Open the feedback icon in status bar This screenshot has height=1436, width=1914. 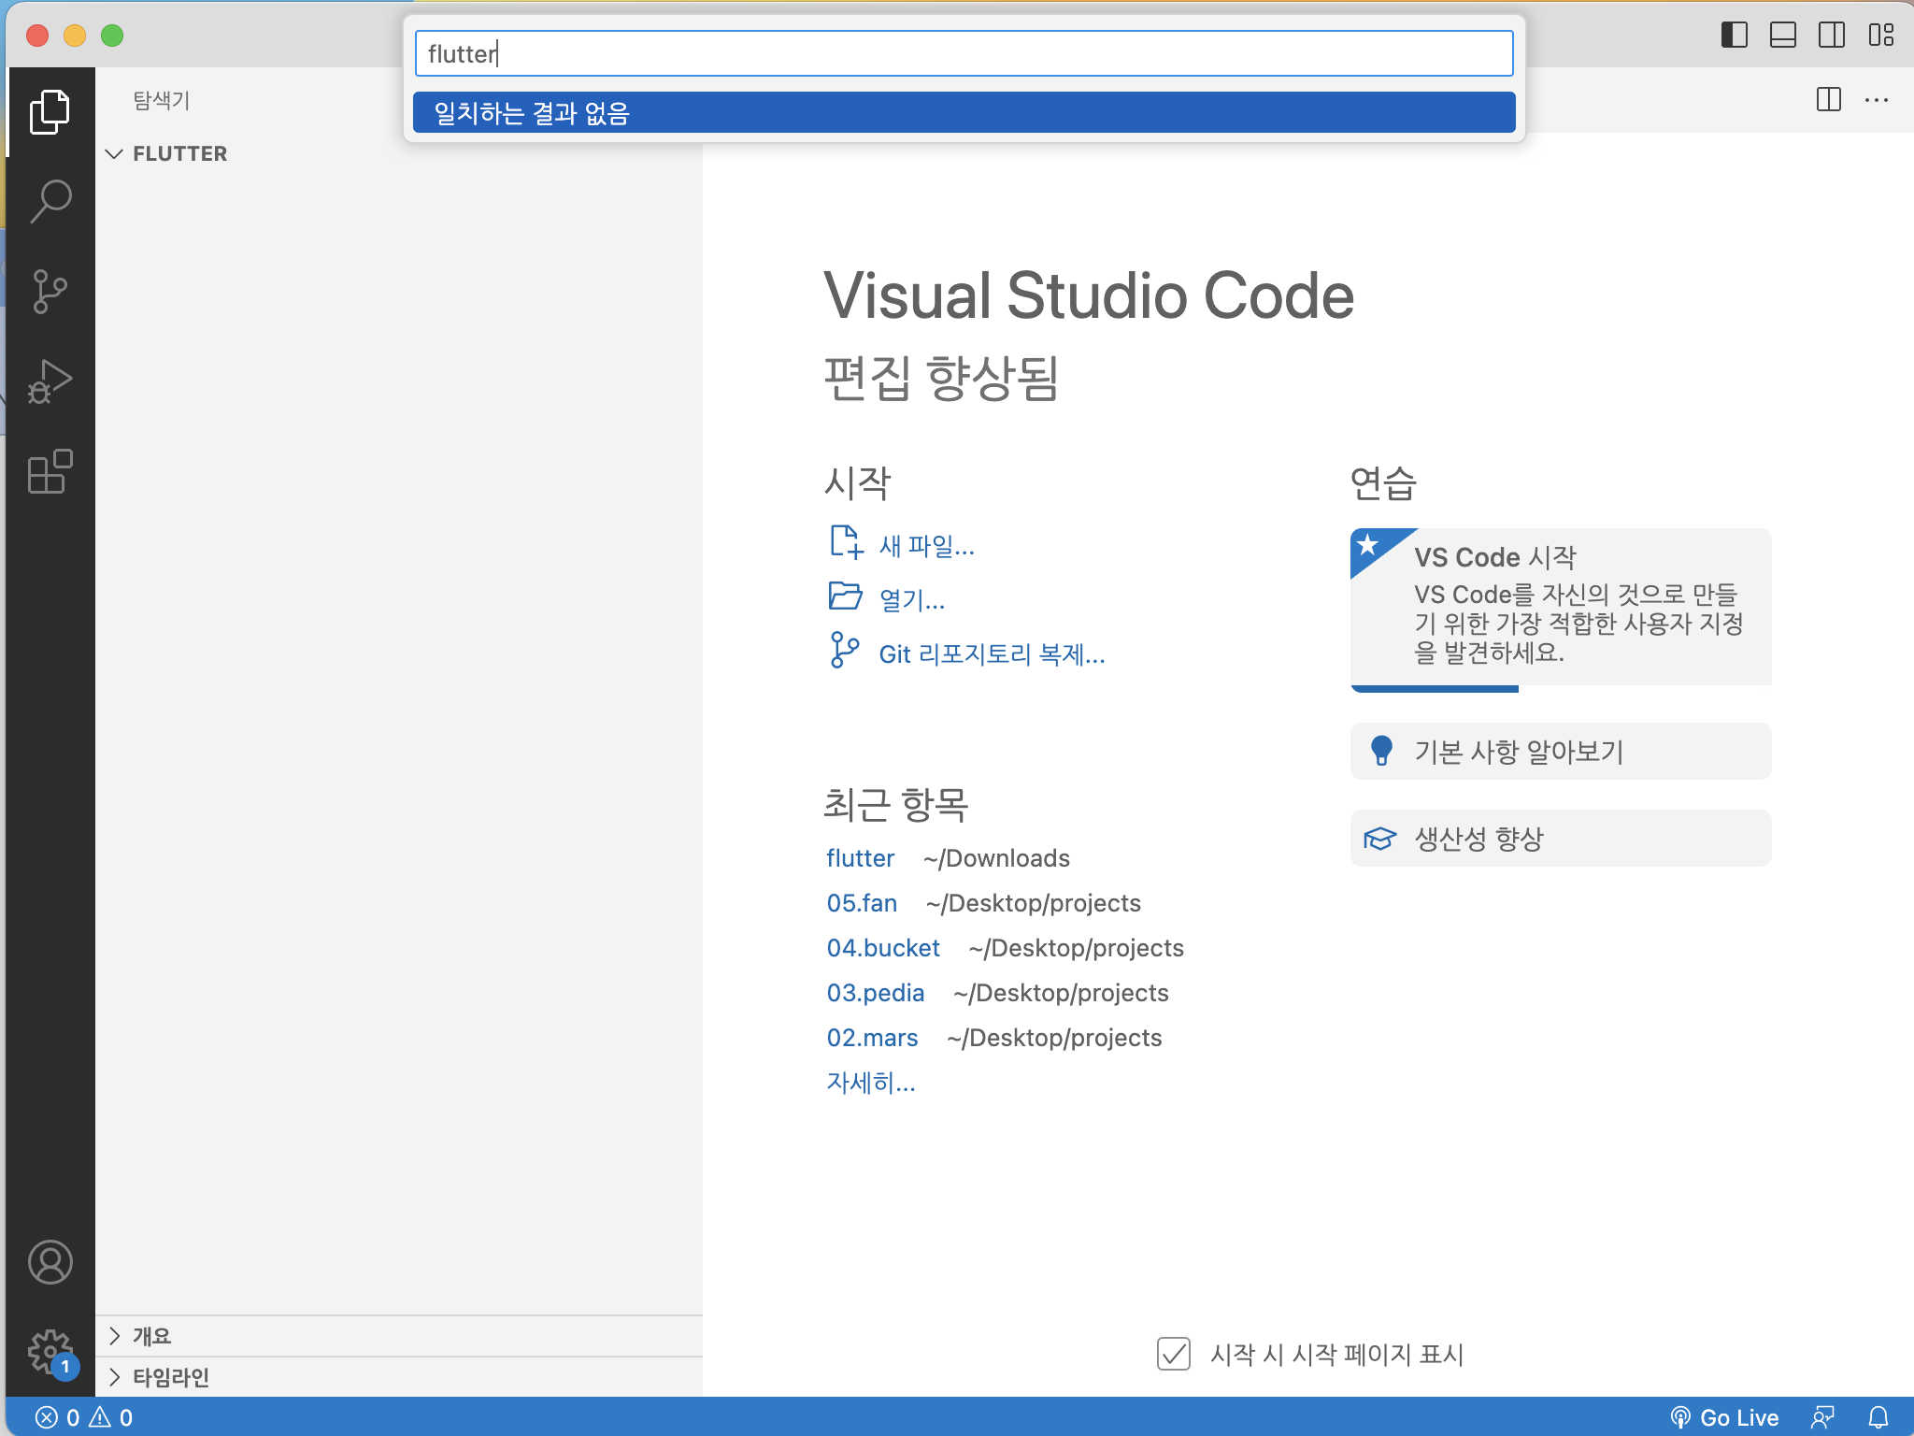coord(1823,1417)
